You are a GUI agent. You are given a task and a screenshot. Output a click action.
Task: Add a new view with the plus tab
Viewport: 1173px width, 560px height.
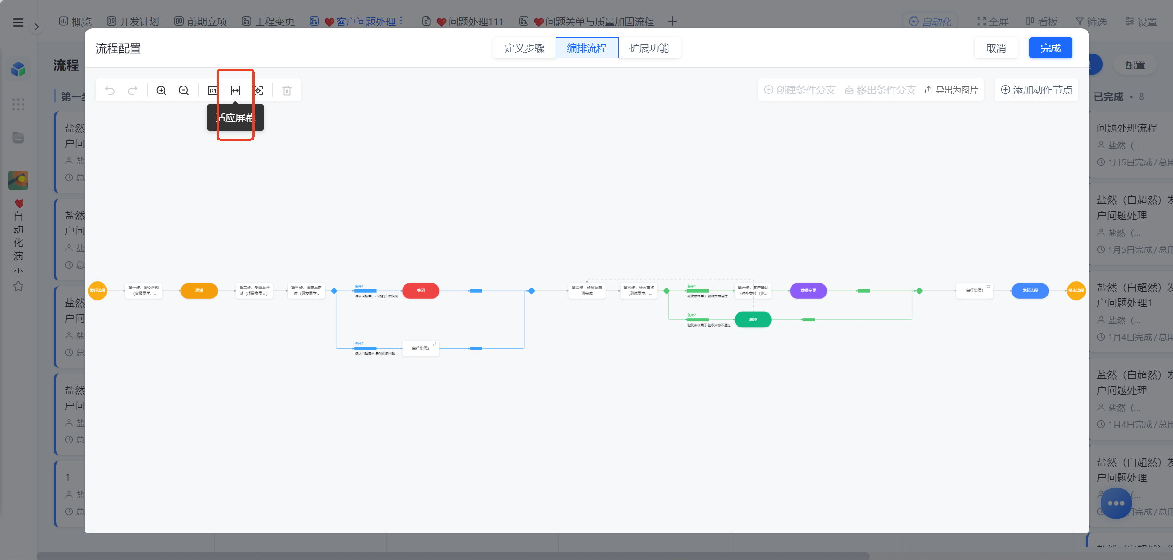pyautogui.click(x=672, y=21)
